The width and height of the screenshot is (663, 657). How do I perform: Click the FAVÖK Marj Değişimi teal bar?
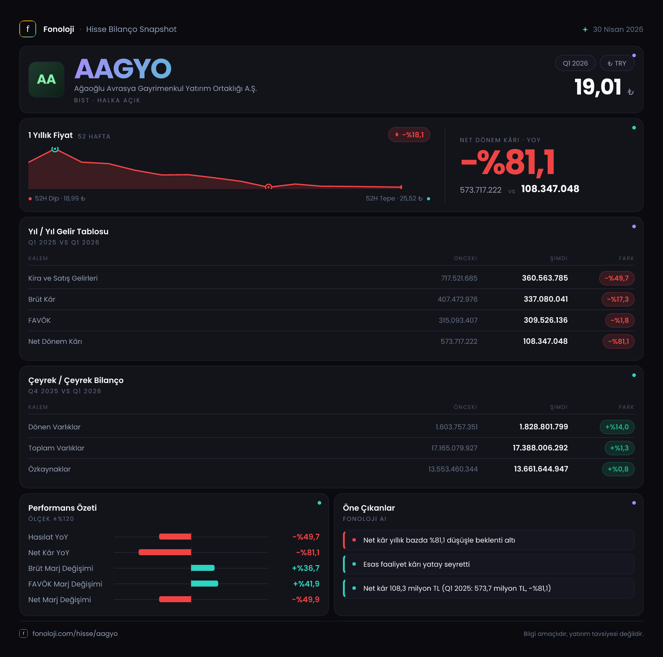click(x=205, y=584)
